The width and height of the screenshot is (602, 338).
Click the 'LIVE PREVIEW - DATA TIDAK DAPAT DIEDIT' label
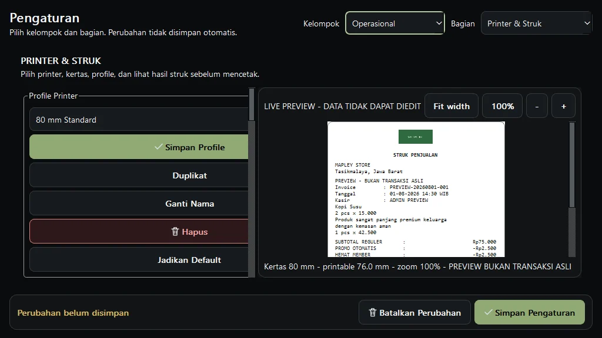click(x=343, y=107)
